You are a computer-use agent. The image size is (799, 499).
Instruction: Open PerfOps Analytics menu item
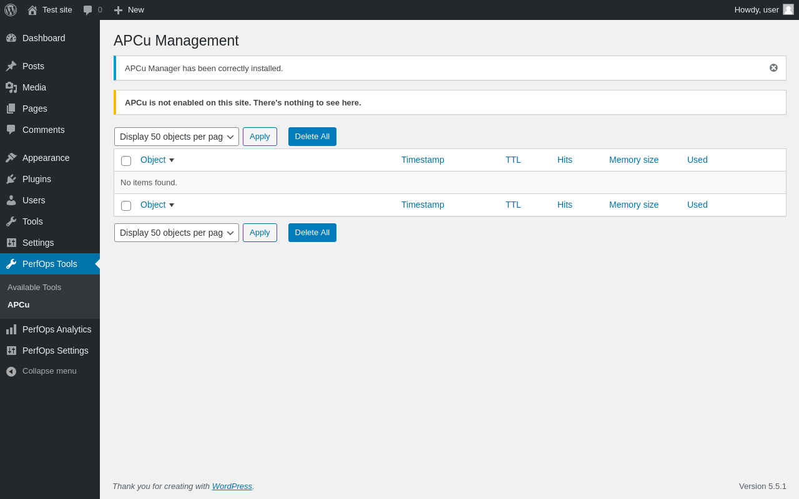click(x=50, y=329)
